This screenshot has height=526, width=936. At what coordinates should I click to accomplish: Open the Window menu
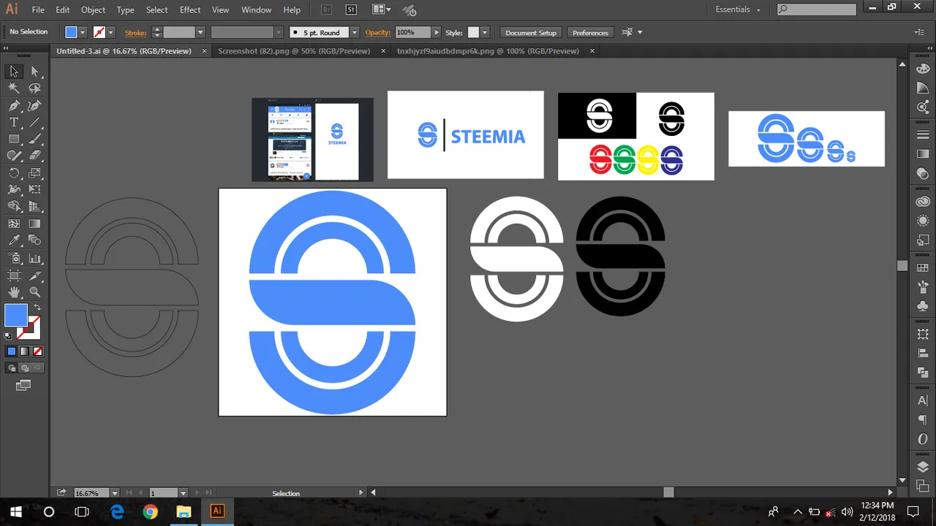coord(256,9)
